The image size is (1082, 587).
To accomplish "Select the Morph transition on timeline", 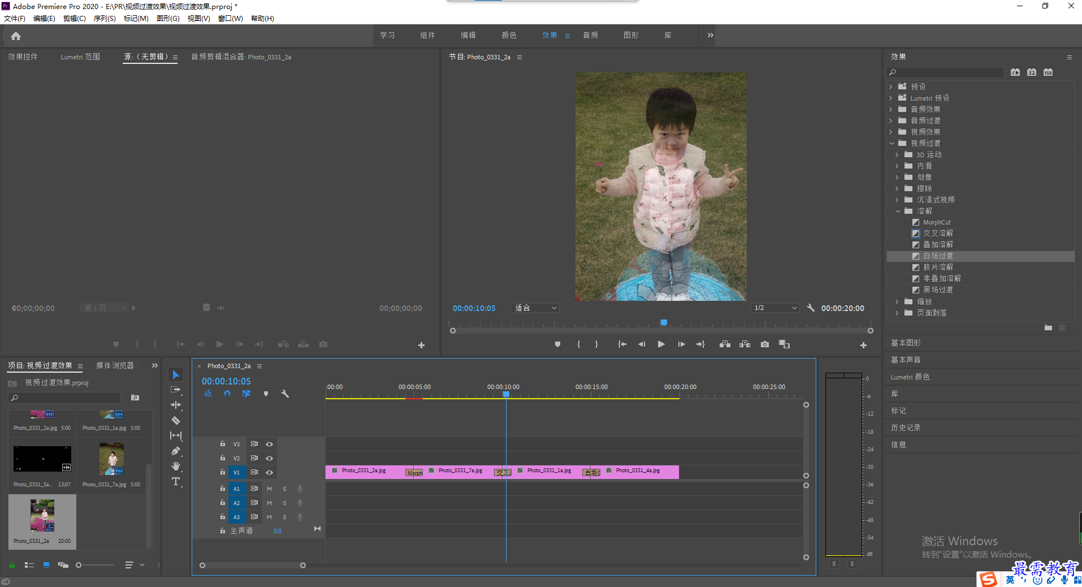I will (x=414, y=473).
